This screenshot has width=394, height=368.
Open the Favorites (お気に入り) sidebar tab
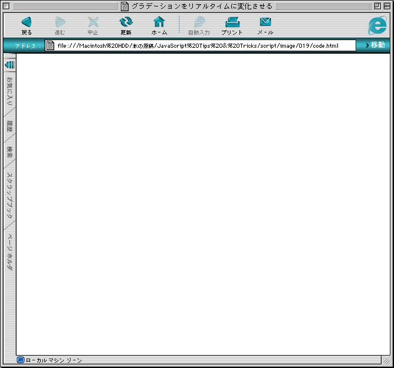point(9,91)
